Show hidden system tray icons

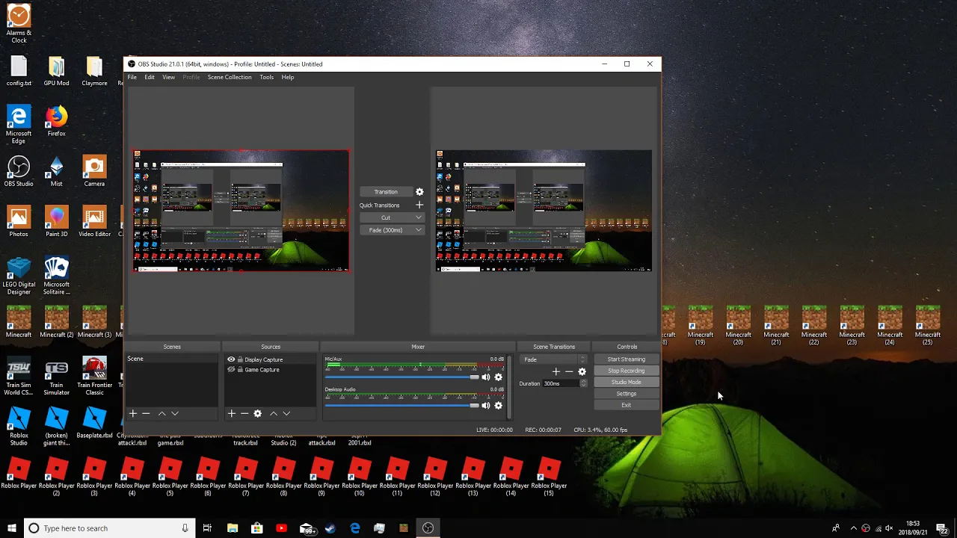(x=854, y=528)
